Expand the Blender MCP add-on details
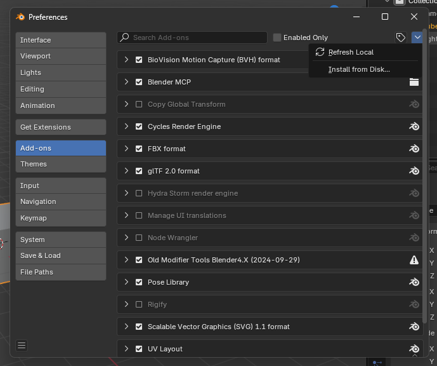 point(126,82)
